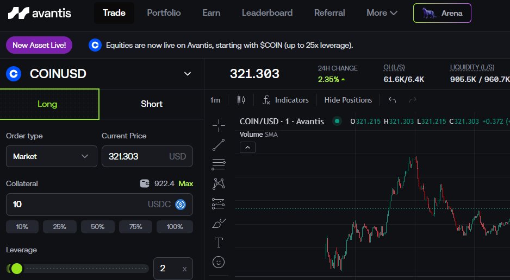Set collateral to 10%
Image resolution: width=510 pixels, height=280 pixels.
(22, 227)
